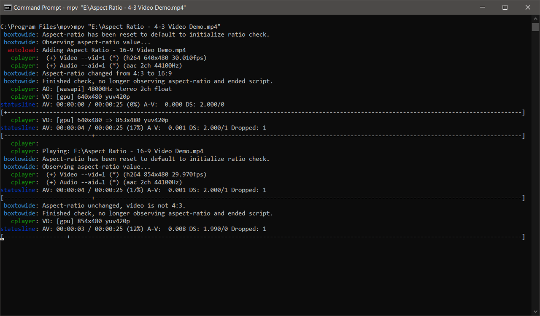Maximize the Command Prompt window
The width and height of the screenshot is (540, 316).
click(505, 7)
